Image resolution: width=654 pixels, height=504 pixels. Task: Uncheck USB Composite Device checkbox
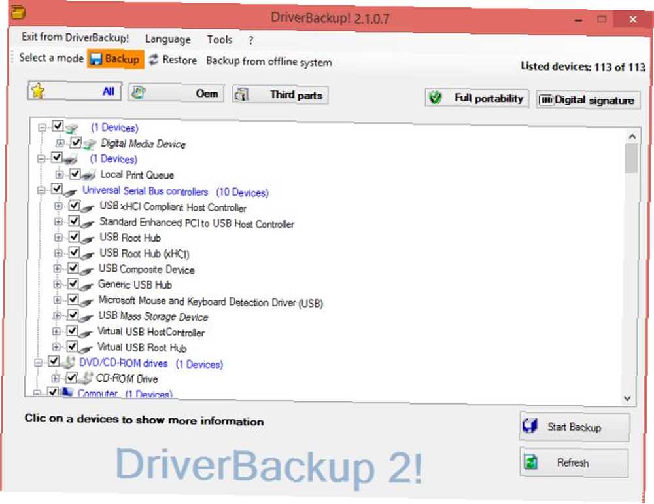click(73, 268)
